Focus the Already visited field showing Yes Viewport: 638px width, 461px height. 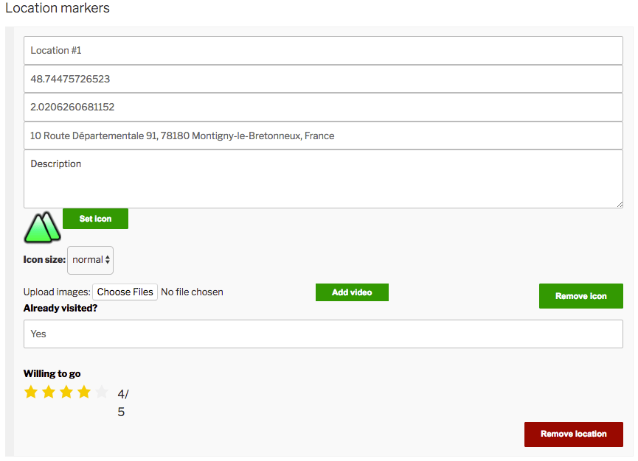click(323, 334)
